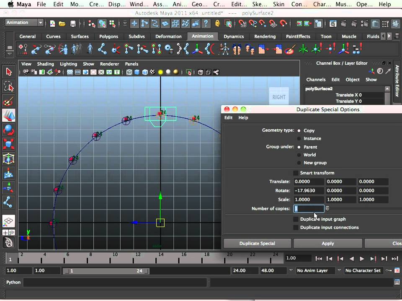Click the Apply button
Screen dimensions: 402x301
(x=327, y=243)
